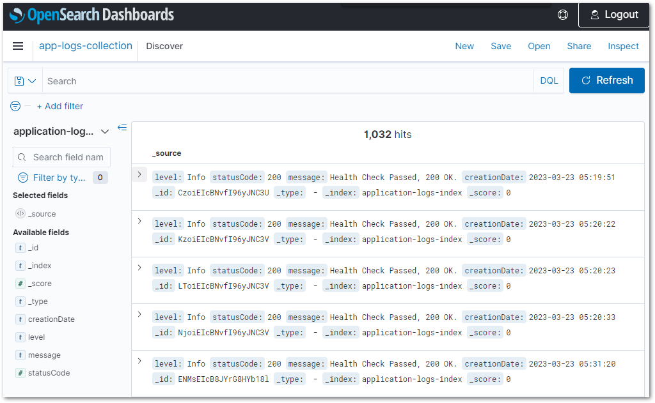
Task: Expand the first Health Check document row
Action: tap(139, 174)
